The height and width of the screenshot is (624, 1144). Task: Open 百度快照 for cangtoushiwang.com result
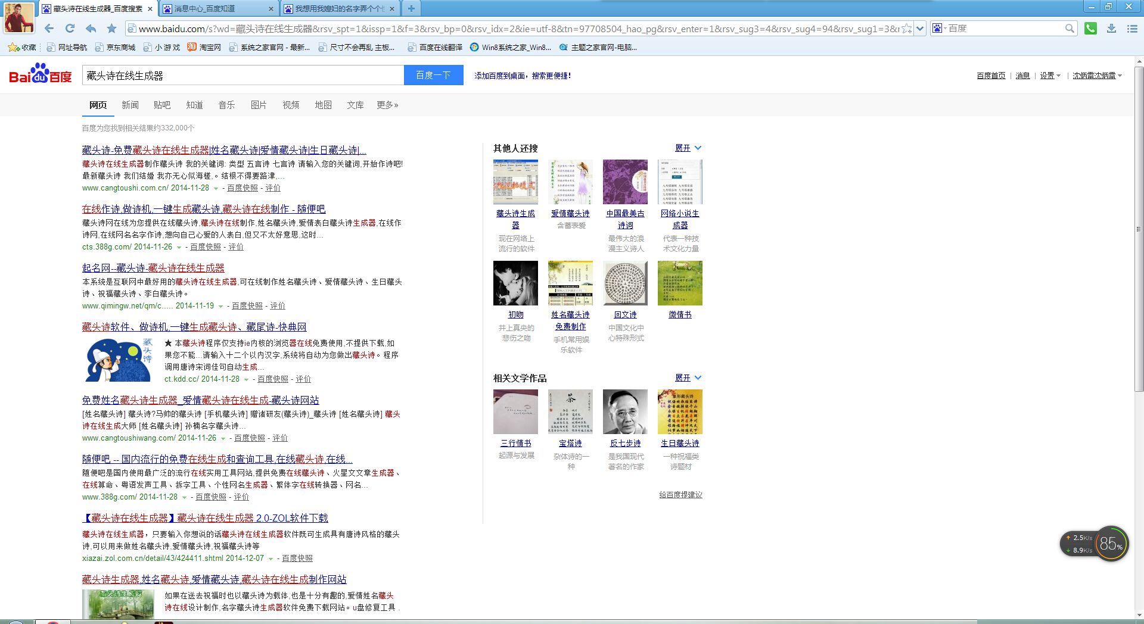coord(250,438)
